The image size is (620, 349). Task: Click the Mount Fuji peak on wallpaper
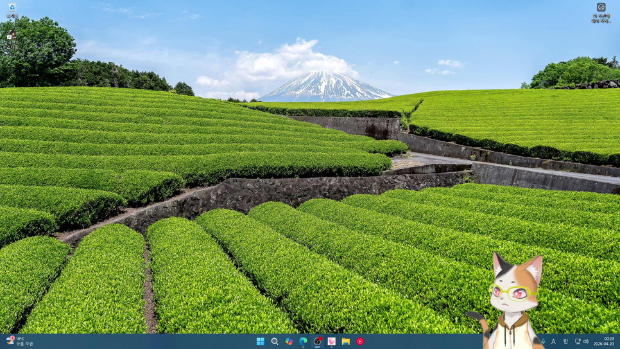tap(324, 78)
